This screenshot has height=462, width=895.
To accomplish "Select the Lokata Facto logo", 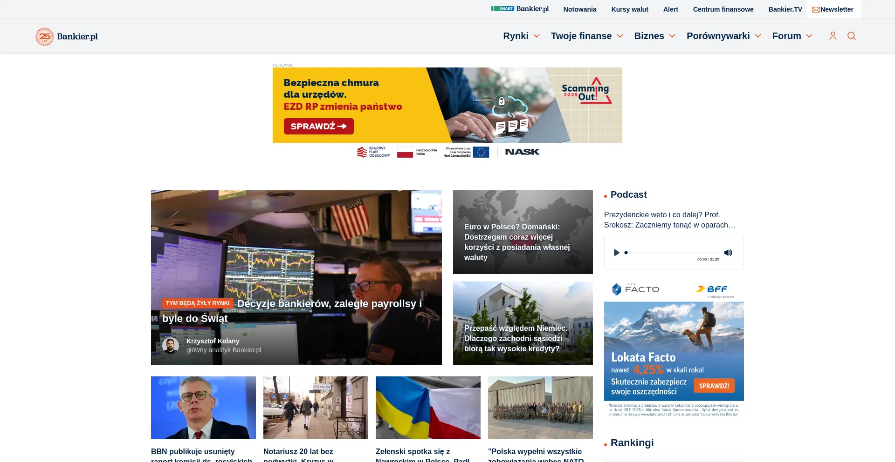I will click(x=635, y=288).
